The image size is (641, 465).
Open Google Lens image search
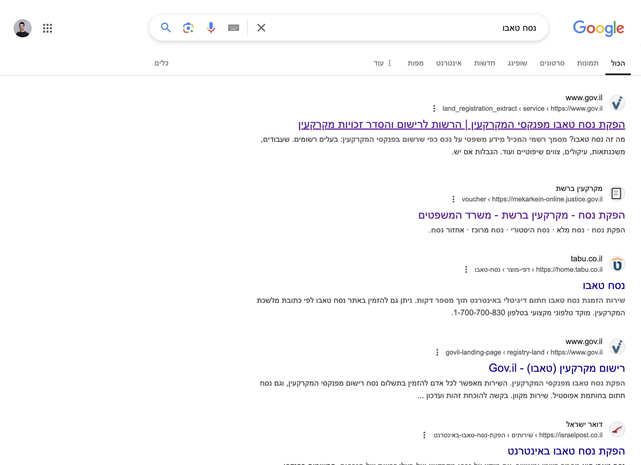[188, 28]
